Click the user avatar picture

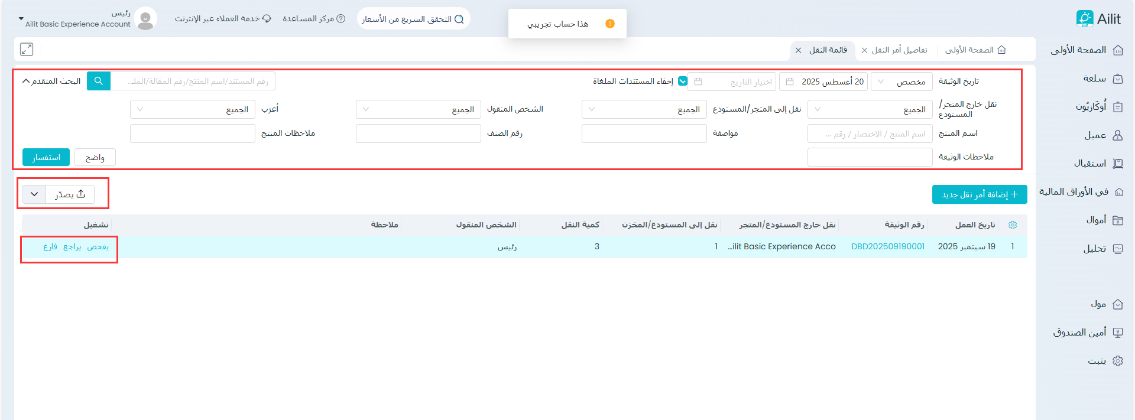[145, 19]
